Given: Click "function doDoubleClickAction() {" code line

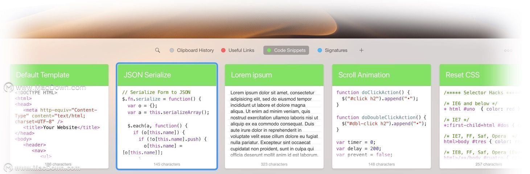Looking at the screenshot, I should tap(381, 117).
